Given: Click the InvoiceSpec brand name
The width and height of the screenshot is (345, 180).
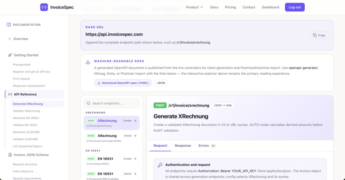Looking at the screenshot, I should (x=62, y=7).
